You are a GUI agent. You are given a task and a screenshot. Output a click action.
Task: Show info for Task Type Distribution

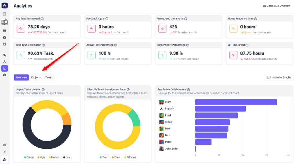43,45
